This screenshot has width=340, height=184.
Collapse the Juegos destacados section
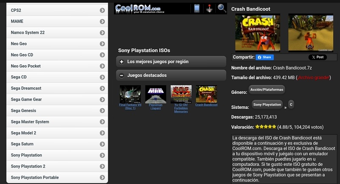tap(171, 75)
